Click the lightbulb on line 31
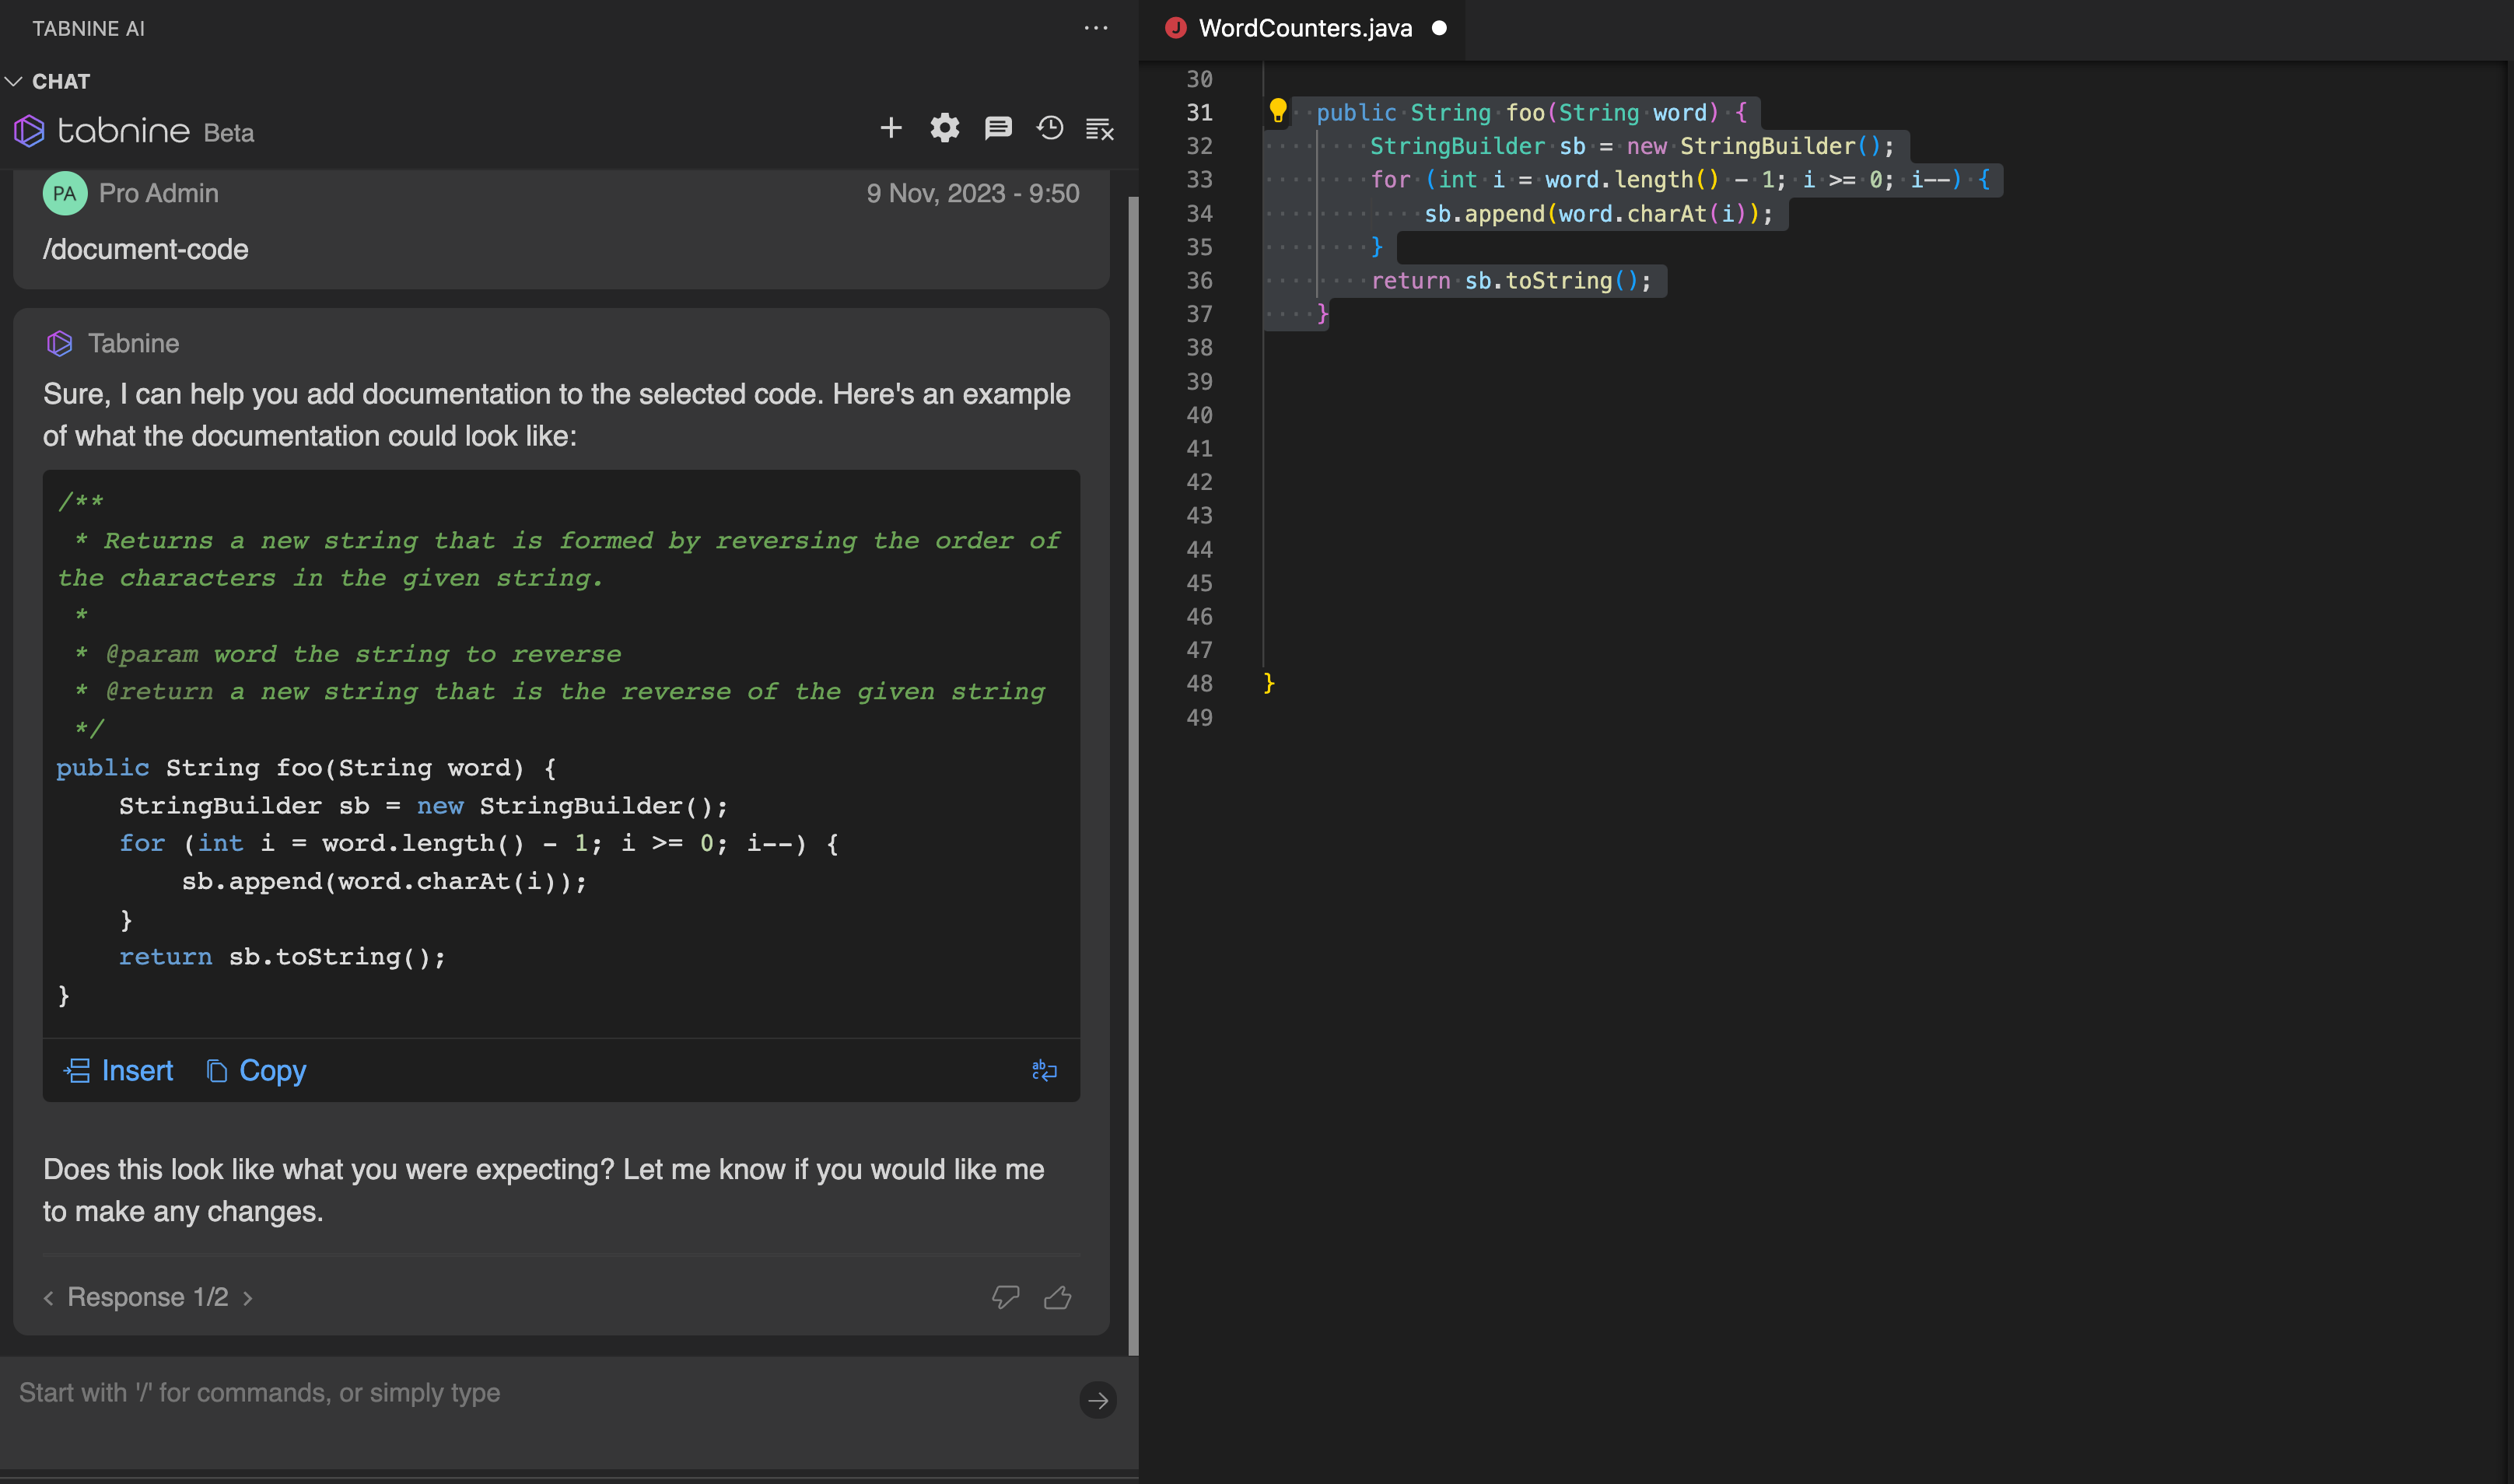The image size is (2514, 1484). point(1277,111)
